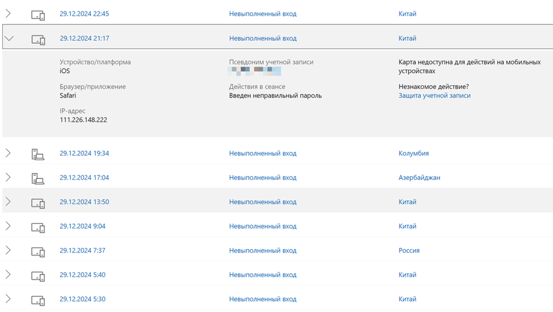Click Невыполненный вход for the 13:50 entry

(262, 202)
